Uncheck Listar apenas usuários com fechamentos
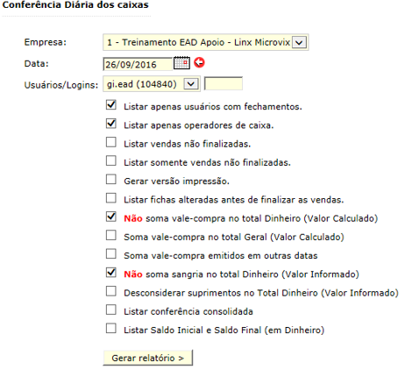Viewport: 405px width, 377px height. (x=111, y=105)
